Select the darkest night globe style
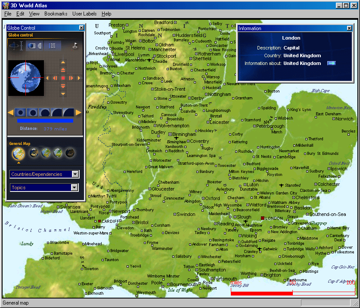The width and height of the screenshot is (360, 308). (70, 153)
